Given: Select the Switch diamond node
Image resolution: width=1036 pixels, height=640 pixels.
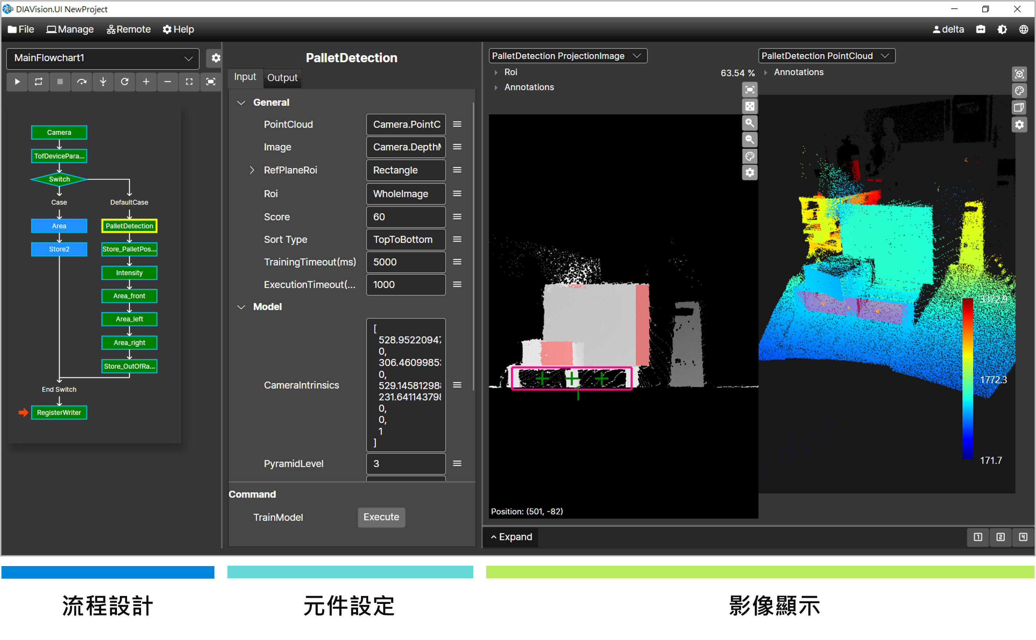Looking at the screenshot, I should pos(59,179).
